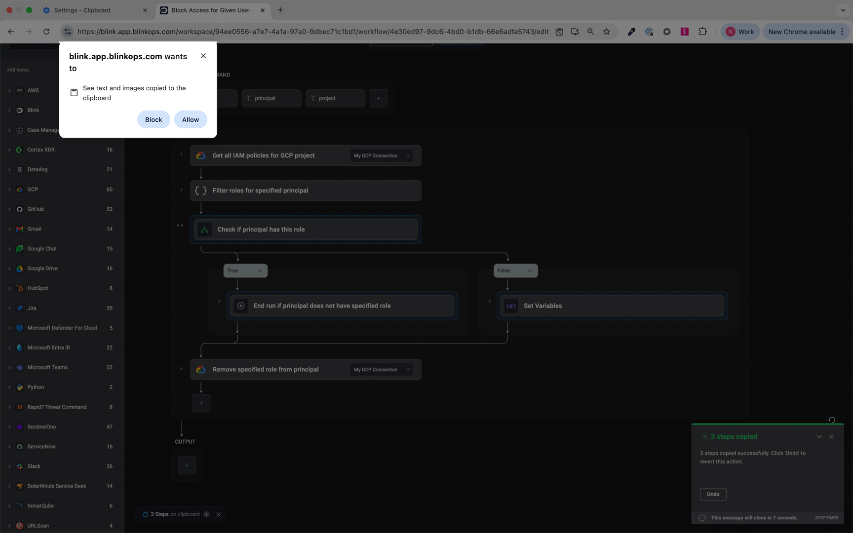Screen dimensions: 853x533
Task: Select Filter roles for specified principal step
Action: point(306,190)
